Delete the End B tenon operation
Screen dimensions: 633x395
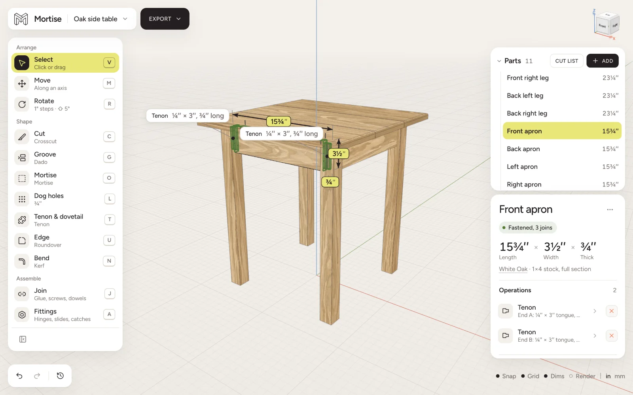click(612, 336)
